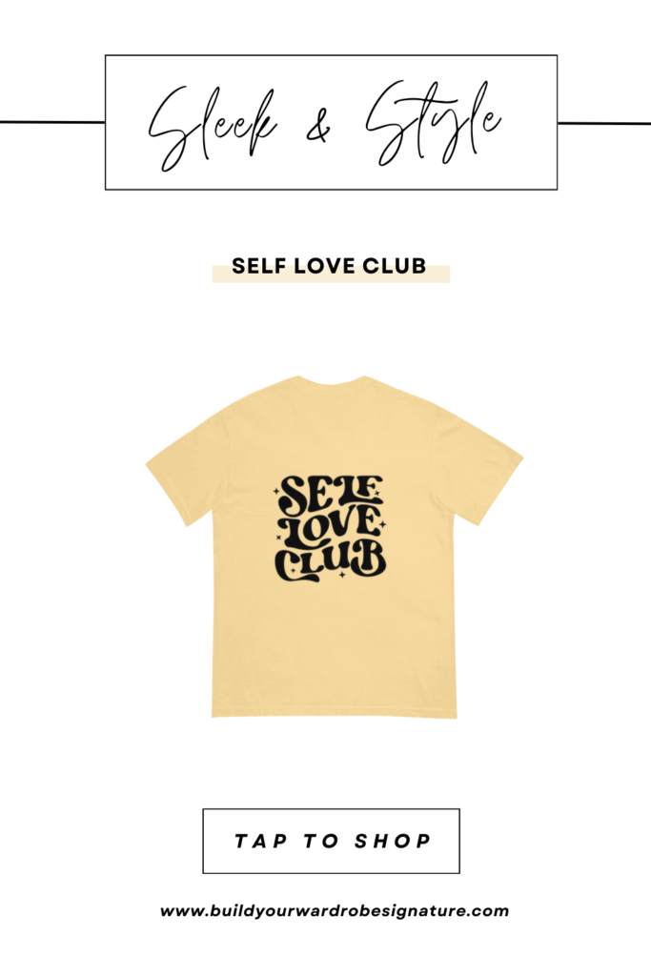Viewport: 651px width, 976px height.
Task: Select the SELF LOVE CLUB bold heading
Action: [329, 266]
